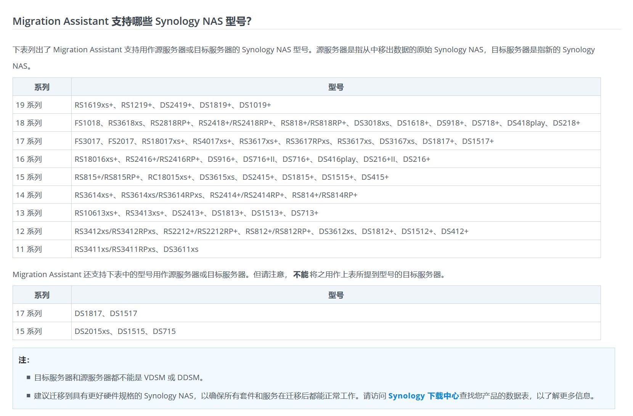Click the 14 系列 cell
Viewport: 633px width, 416px height.
click(x=42, y=195)
